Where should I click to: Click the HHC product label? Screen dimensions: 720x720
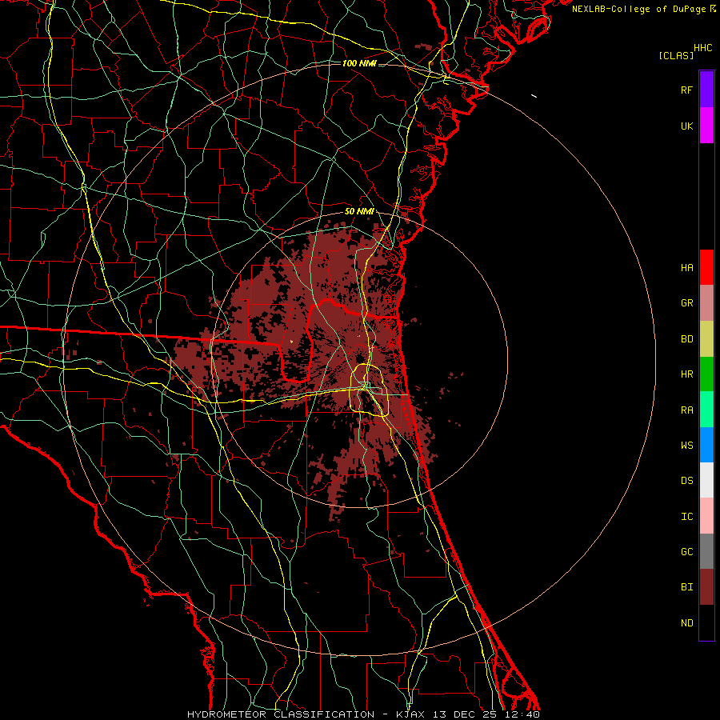click(x=703, y=48)
